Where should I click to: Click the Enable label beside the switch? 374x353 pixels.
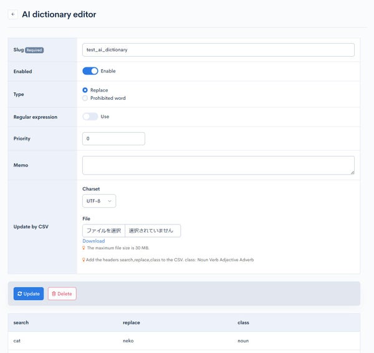click(108, 71)
